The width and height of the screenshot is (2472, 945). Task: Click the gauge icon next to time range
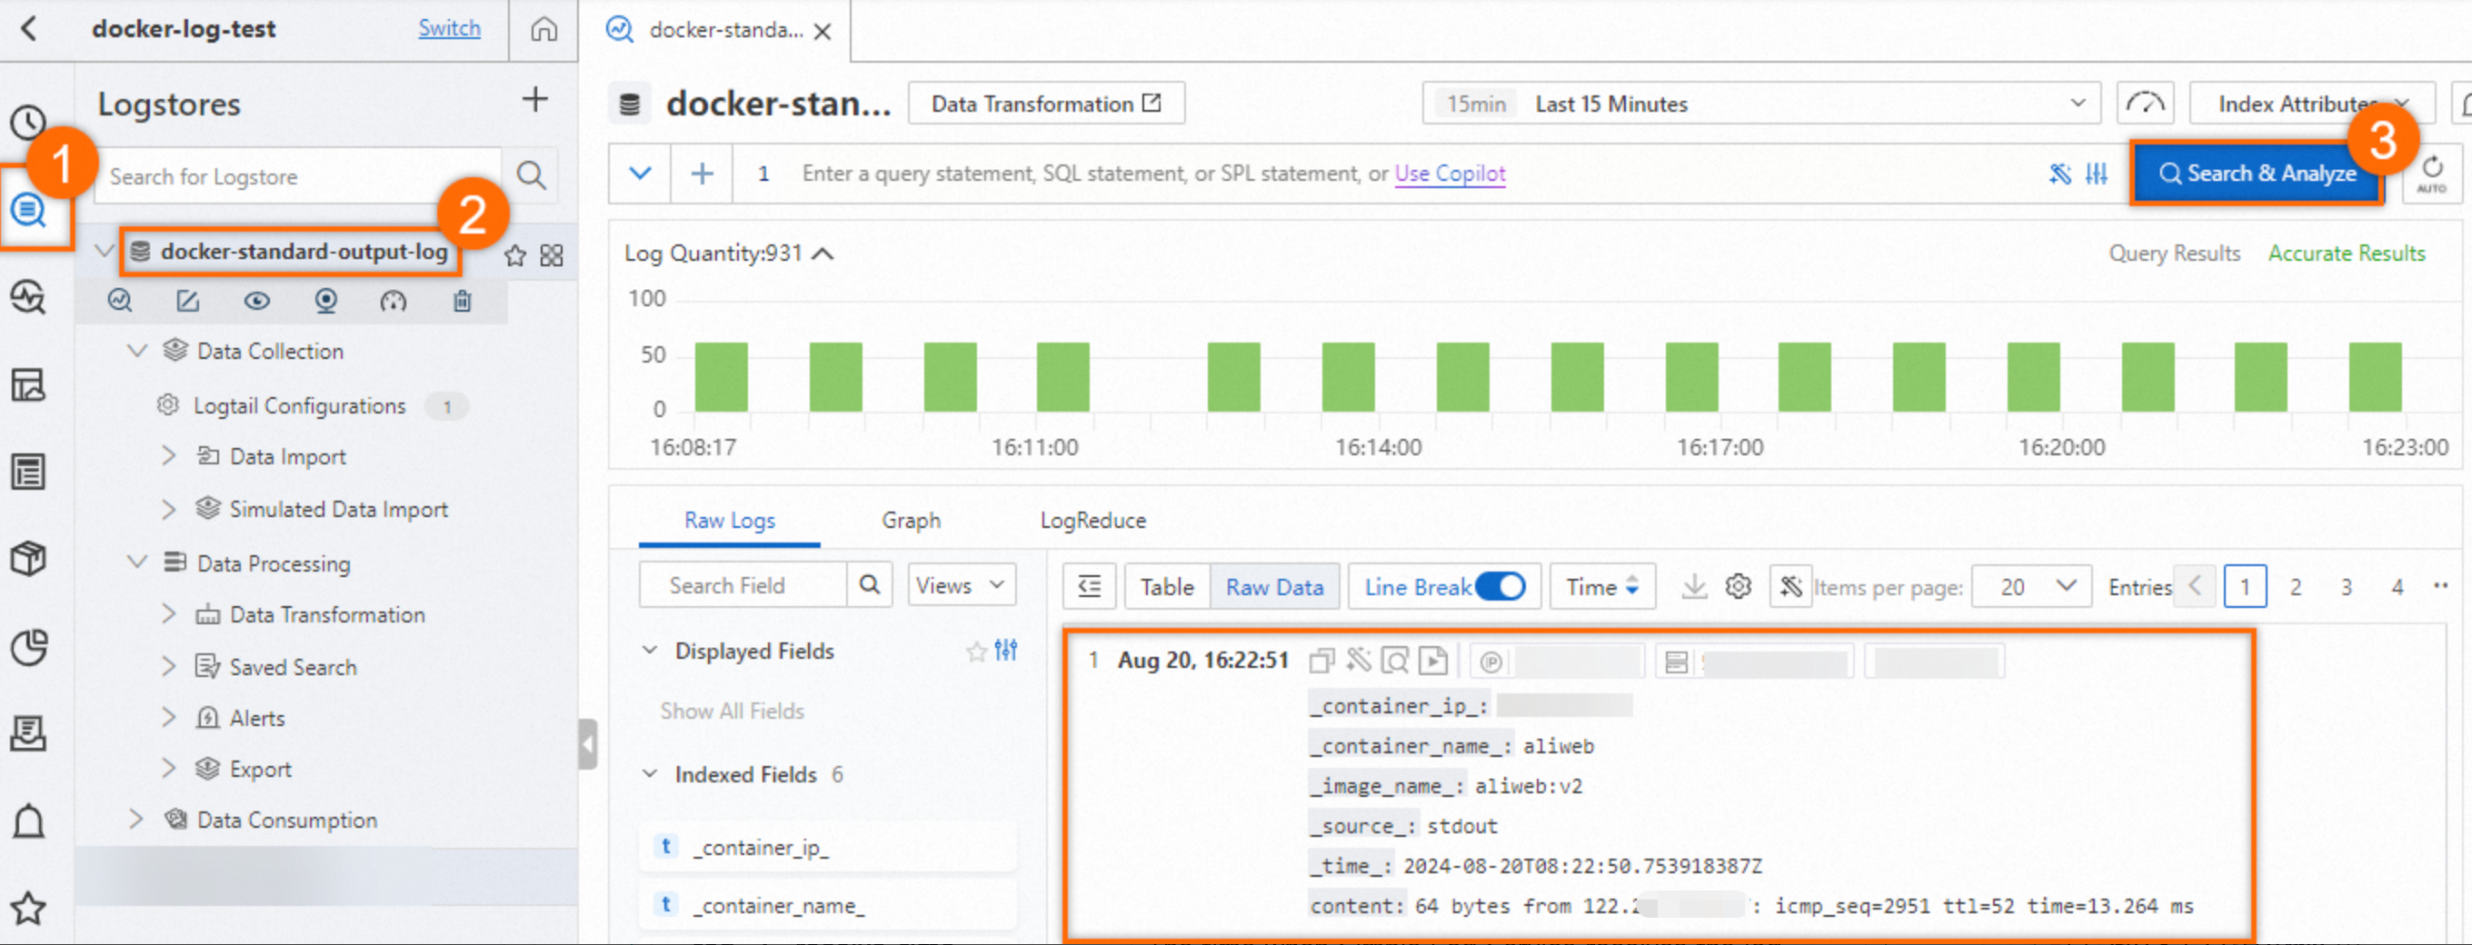click(2146, 104)
